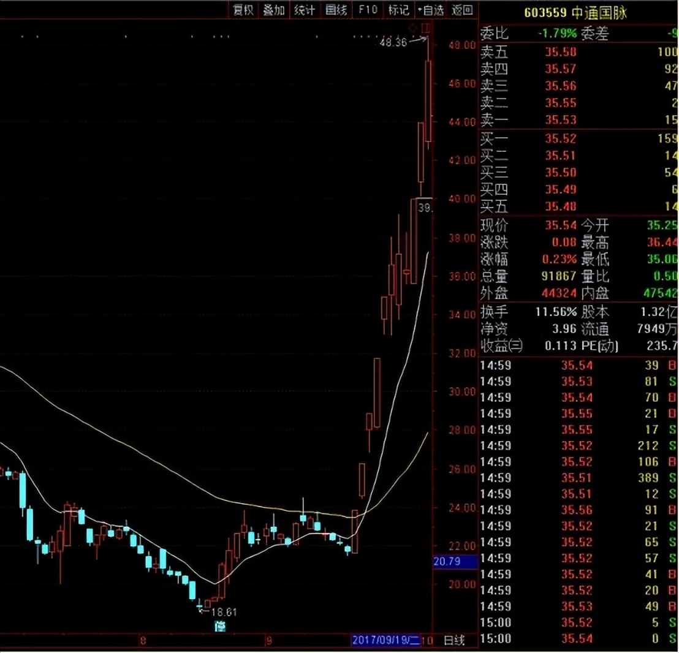The image size is (679, 653).
Task: Click the 收益(三) value 0.113
Action: 560,345
